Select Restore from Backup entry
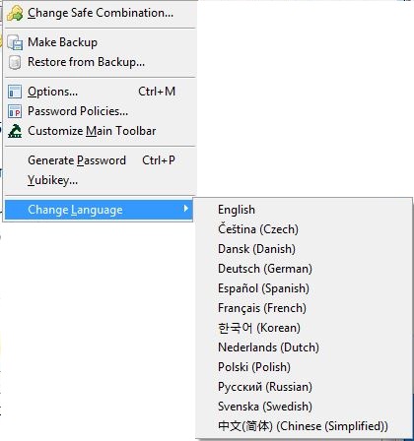This screenshot has height=441, width=414. click(100, 62)
